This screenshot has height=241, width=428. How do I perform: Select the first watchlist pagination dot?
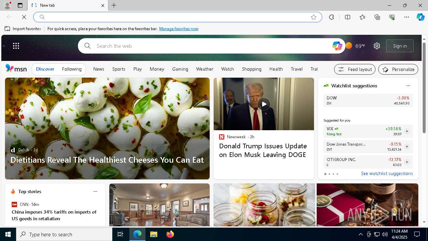pyautogui.click(x=325, y=174)
